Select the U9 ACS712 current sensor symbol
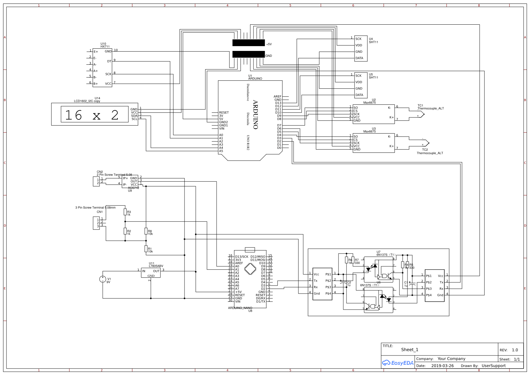The image size is (530, 375). 130,182
